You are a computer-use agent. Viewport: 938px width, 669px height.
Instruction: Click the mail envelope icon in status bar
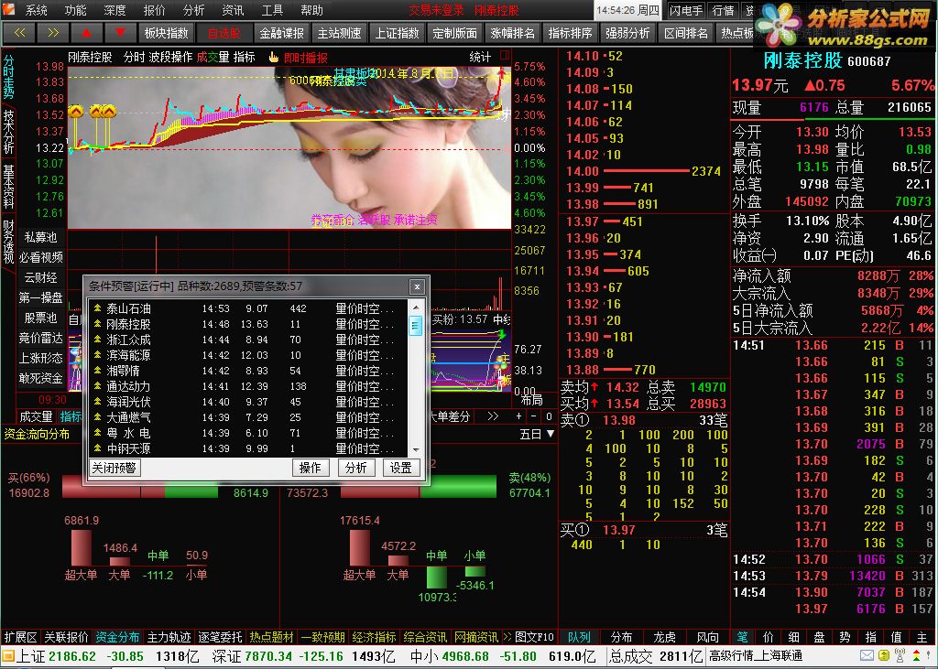[x=867, y=656]
